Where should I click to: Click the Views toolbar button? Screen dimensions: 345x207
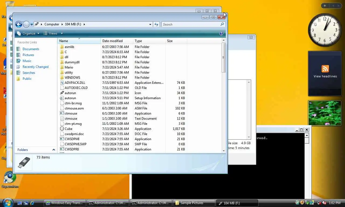pos(51,33)
